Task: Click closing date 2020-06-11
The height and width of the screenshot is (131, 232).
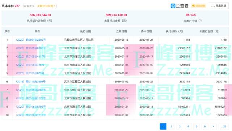Action: 146,107
